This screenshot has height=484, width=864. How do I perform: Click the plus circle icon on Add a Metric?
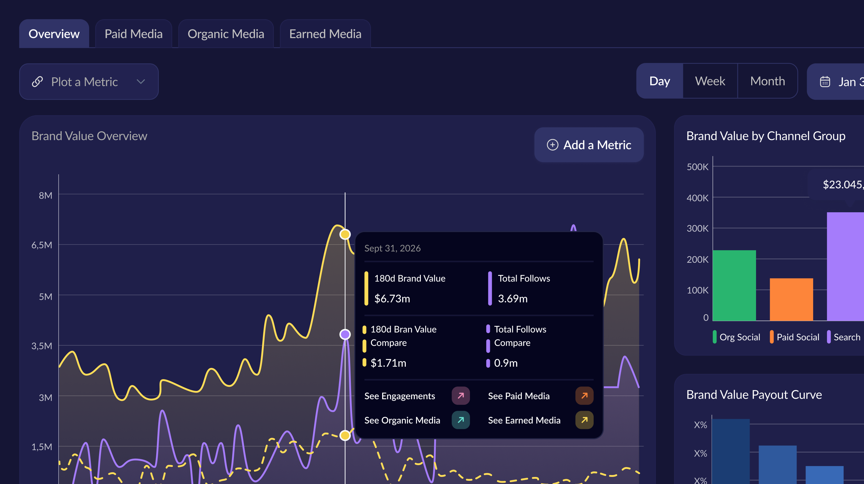coord(552,145)
